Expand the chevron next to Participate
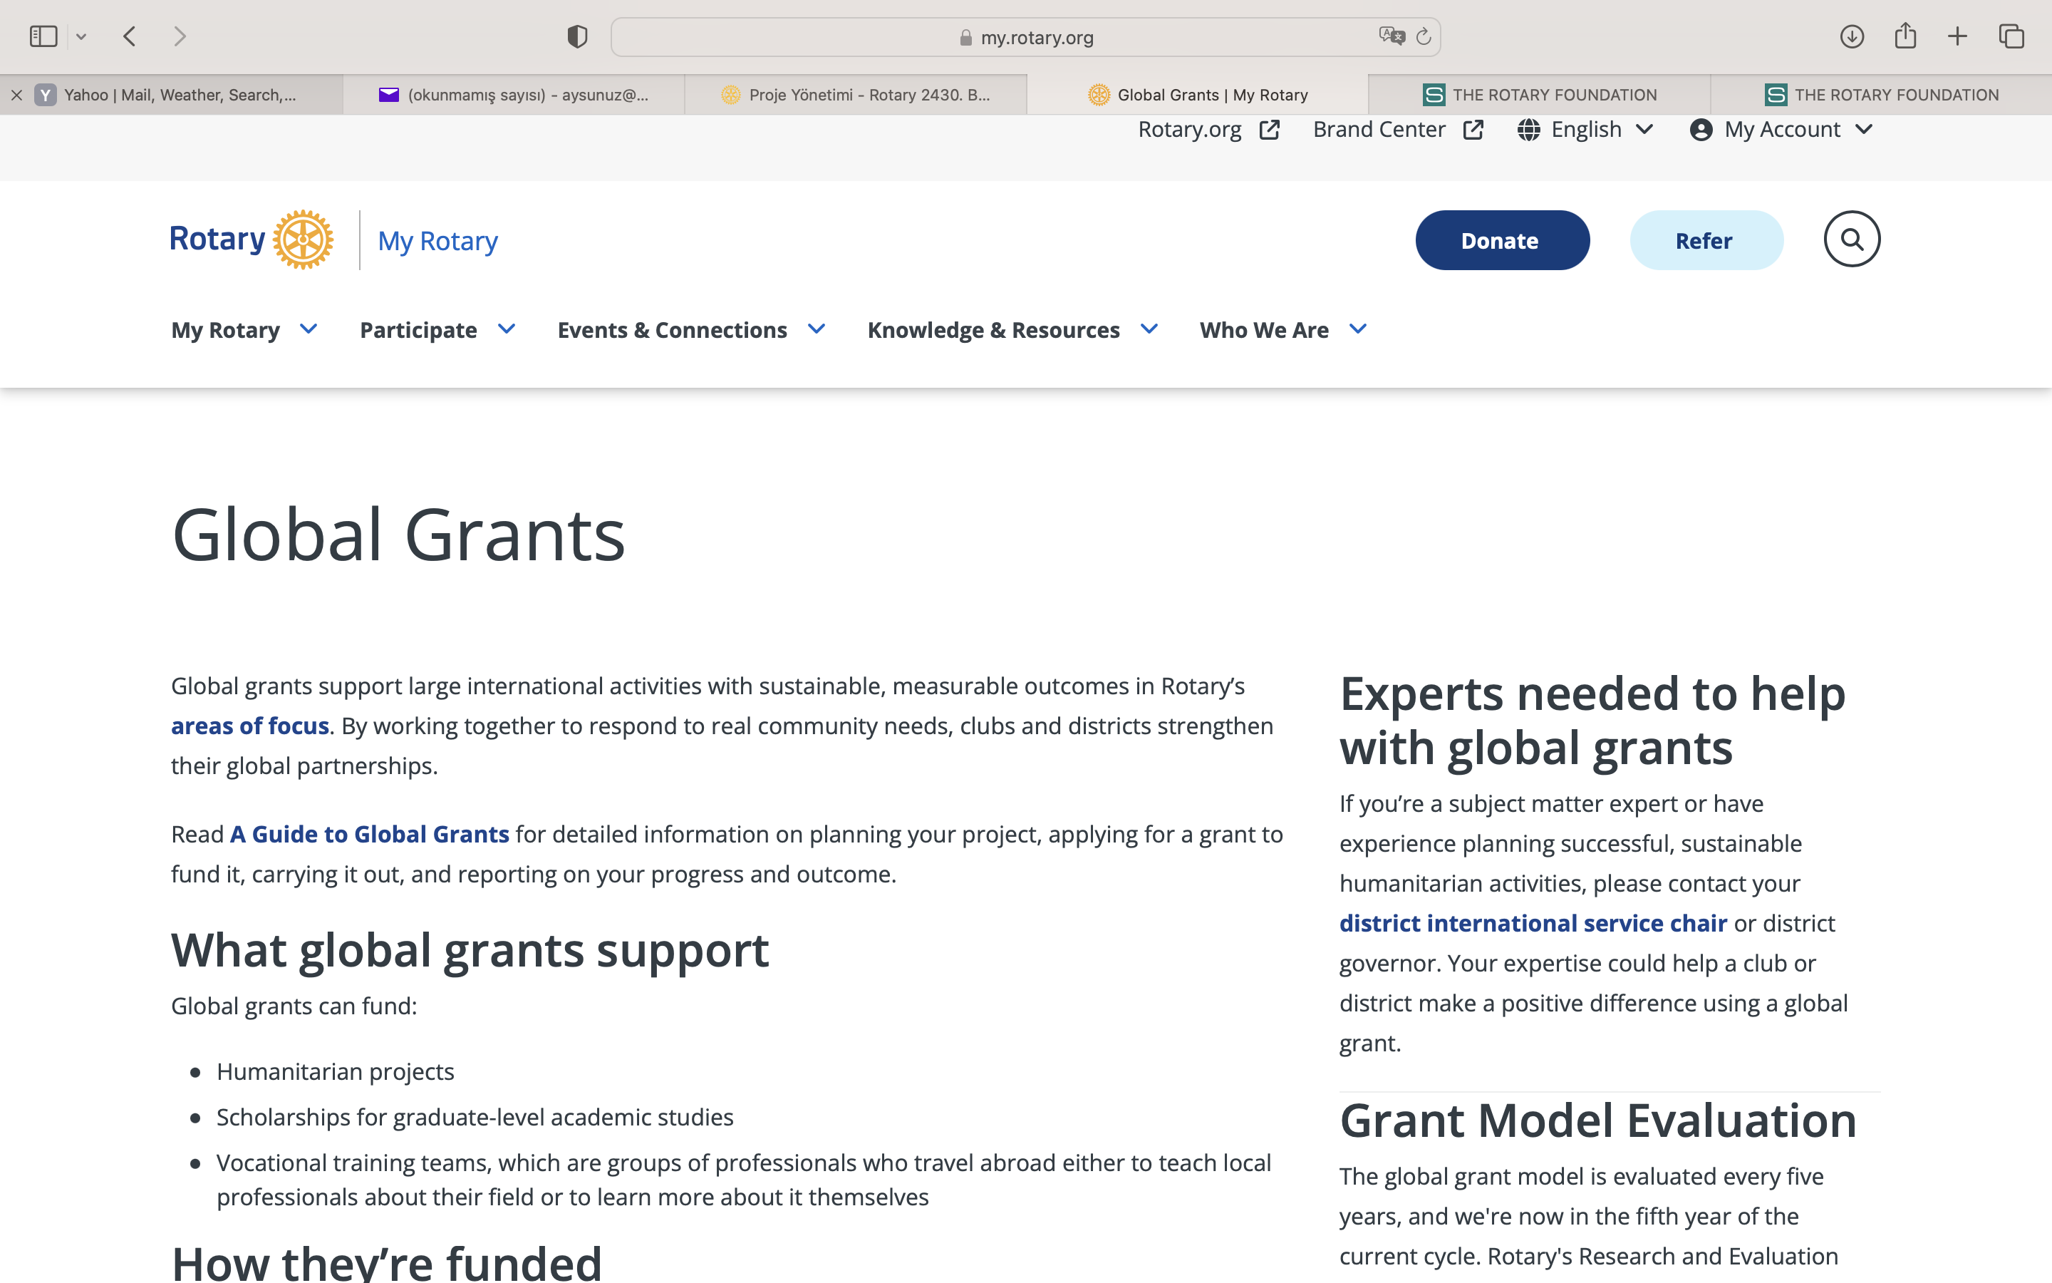This screenshot has width=2052, height=1283. [506, 329]
